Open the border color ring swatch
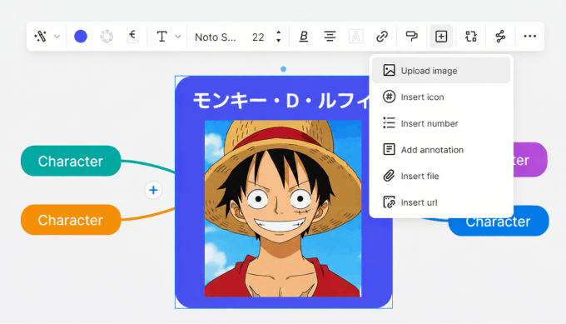Viewport: 566px width, 324px height. point(107,36)
